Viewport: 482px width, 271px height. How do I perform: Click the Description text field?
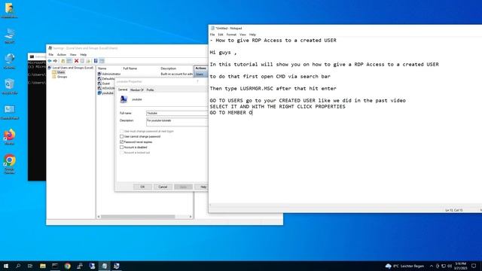click(177, 122)
